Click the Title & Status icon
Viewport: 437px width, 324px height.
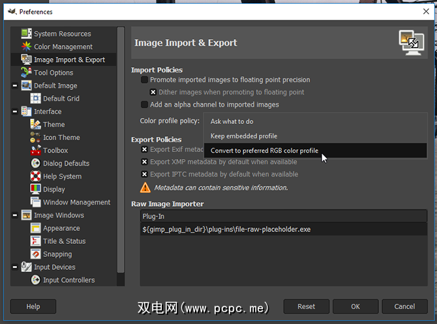pyautogui.click(x=35, y=241)
